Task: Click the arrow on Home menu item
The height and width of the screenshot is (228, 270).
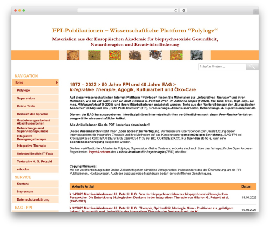Action: (x=57, y=82)
